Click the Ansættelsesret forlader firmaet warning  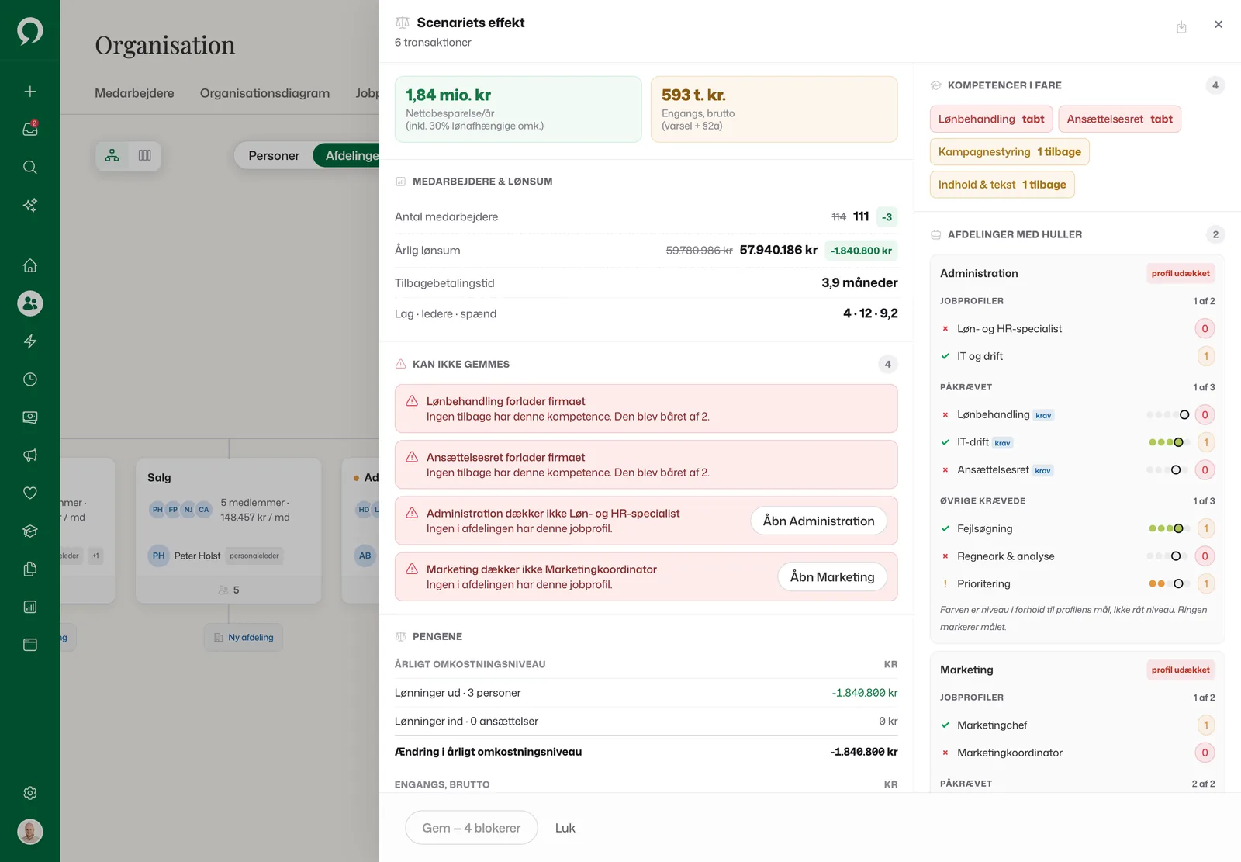(646, 465)
